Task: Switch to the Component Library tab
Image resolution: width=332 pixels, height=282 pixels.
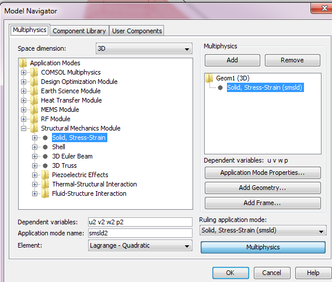Action: (x=79, y=31)
